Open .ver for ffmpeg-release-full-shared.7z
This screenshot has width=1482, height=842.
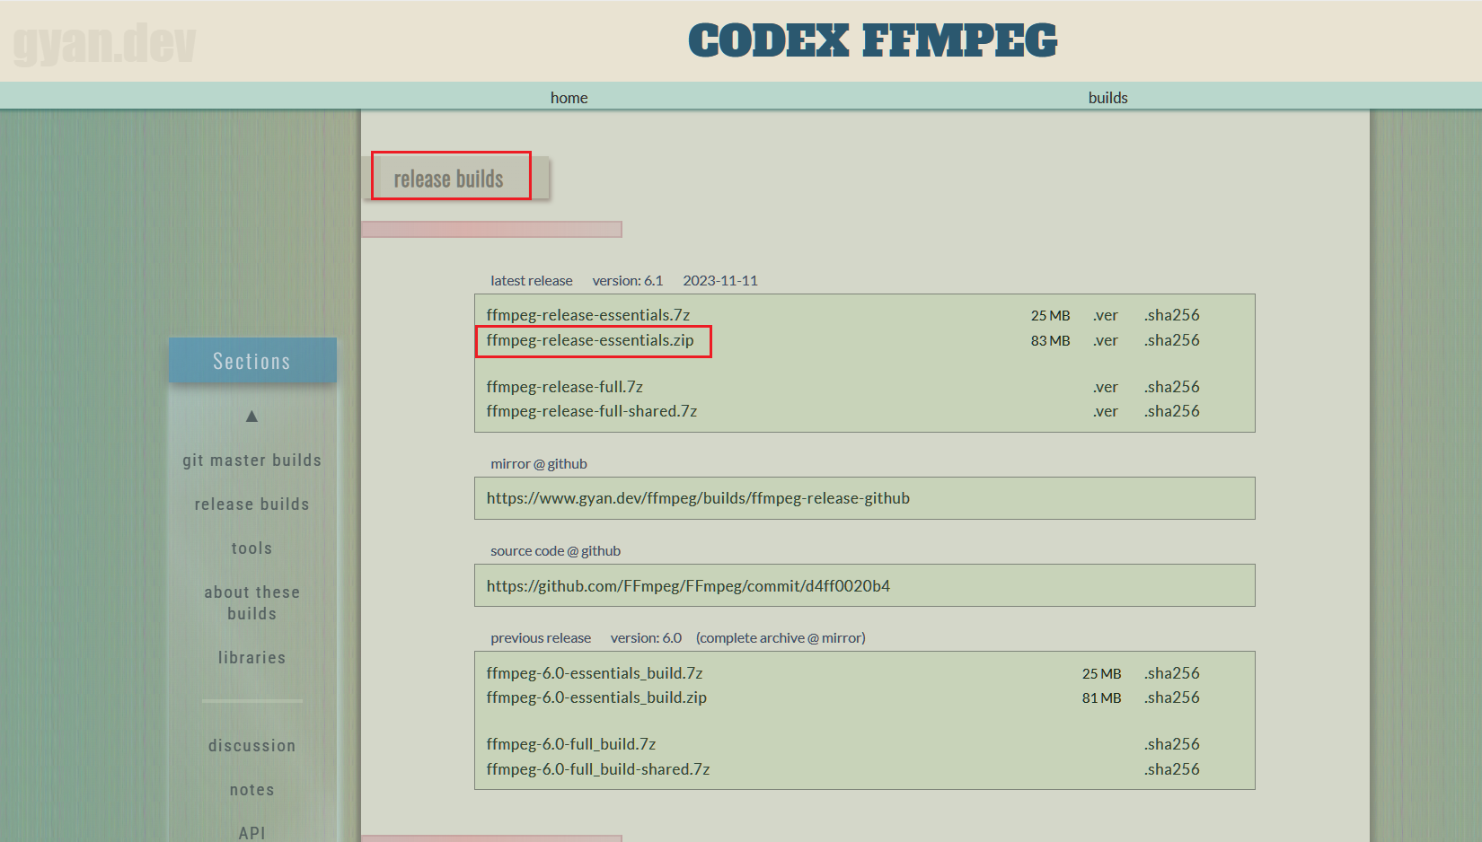pos(1106,411)
